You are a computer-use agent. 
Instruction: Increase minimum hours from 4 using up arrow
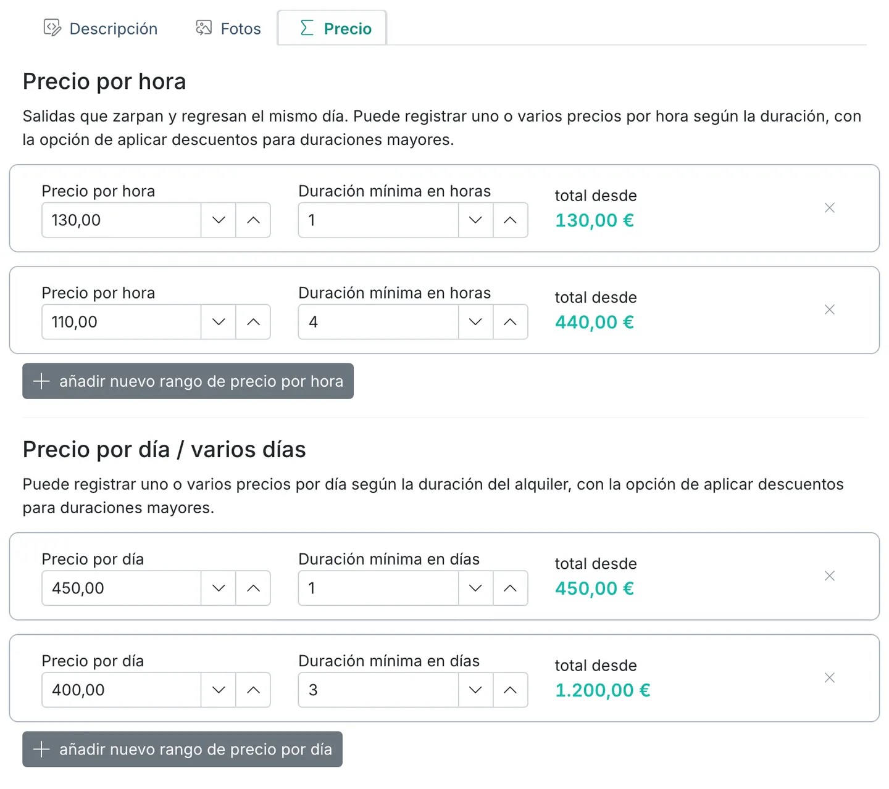point(510,322)
